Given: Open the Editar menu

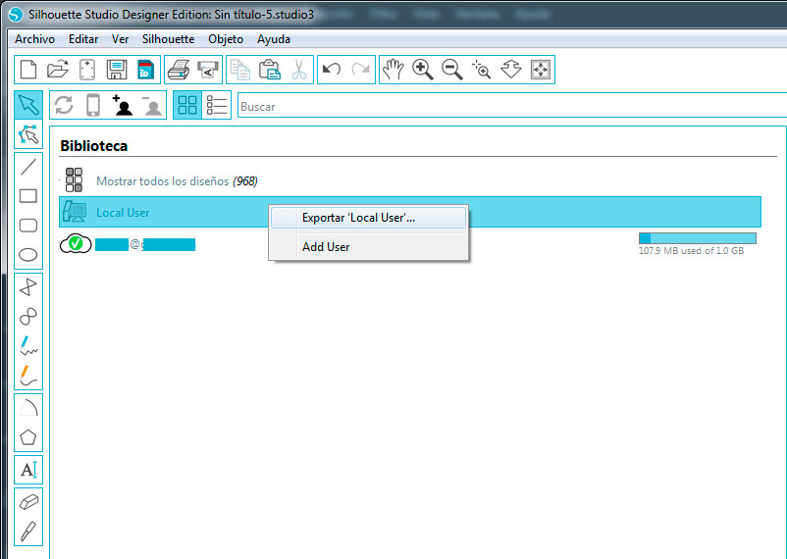Looking at the screenshot, I should tap(83, 39).
